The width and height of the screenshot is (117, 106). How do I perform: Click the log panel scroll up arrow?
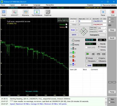106,99
